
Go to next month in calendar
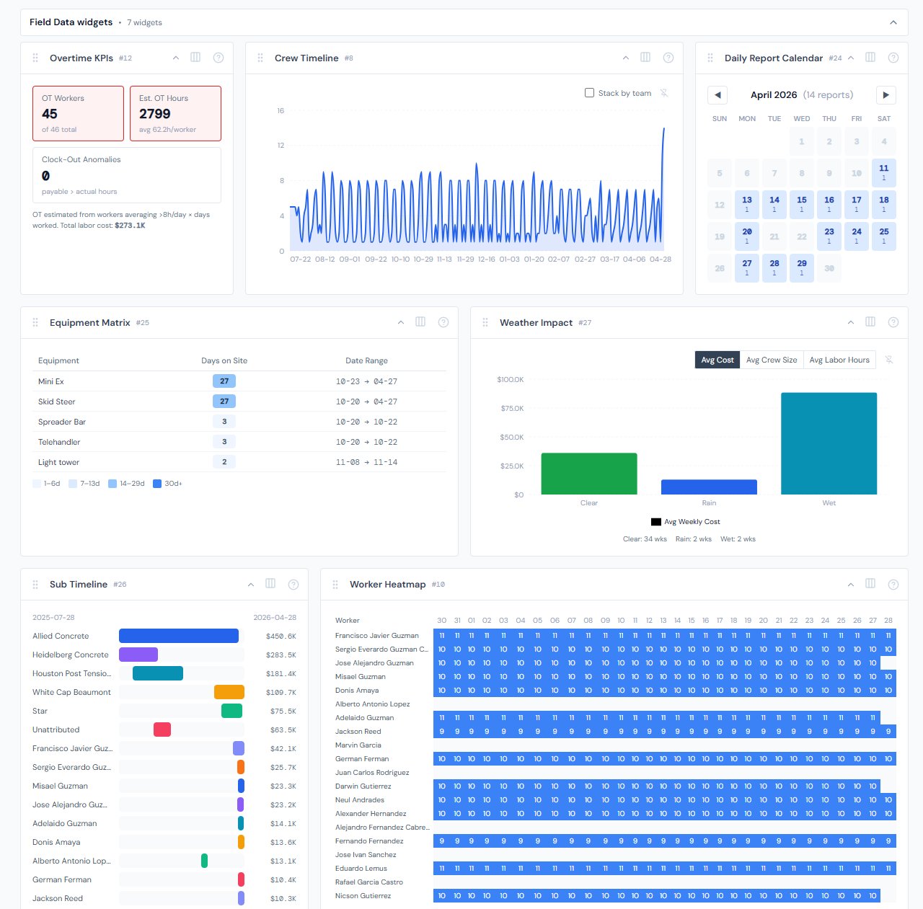point(886,94)
